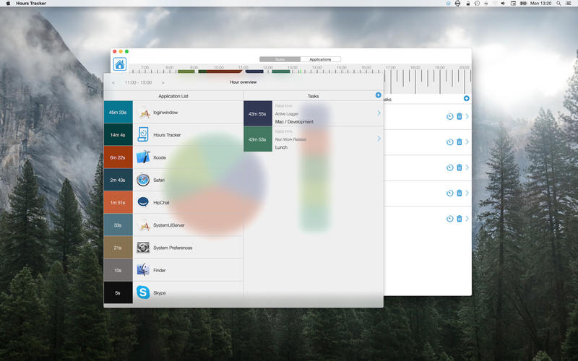
Task: Expand the Lunch task details chevron
Action: coord(379,139)
